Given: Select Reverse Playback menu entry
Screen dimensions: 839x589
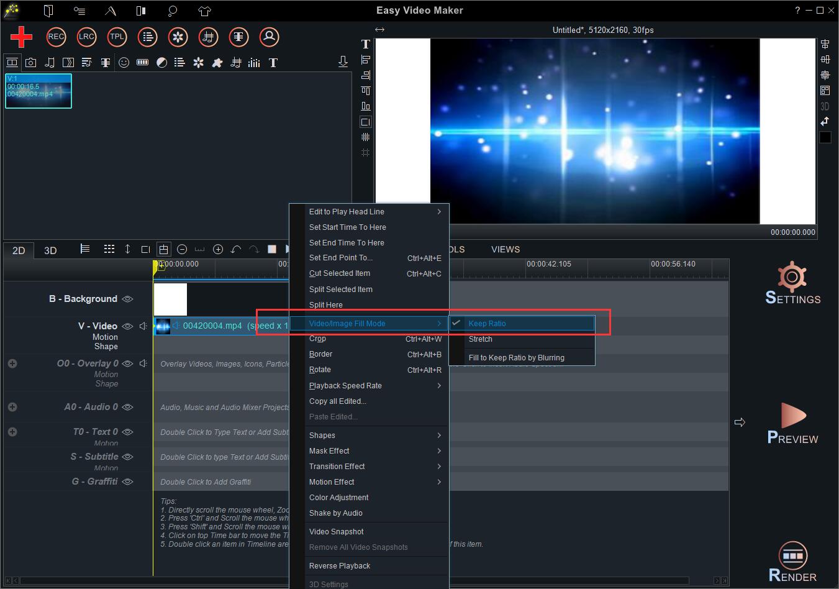Looking at the screenshot, I should [x=370, y=565].
